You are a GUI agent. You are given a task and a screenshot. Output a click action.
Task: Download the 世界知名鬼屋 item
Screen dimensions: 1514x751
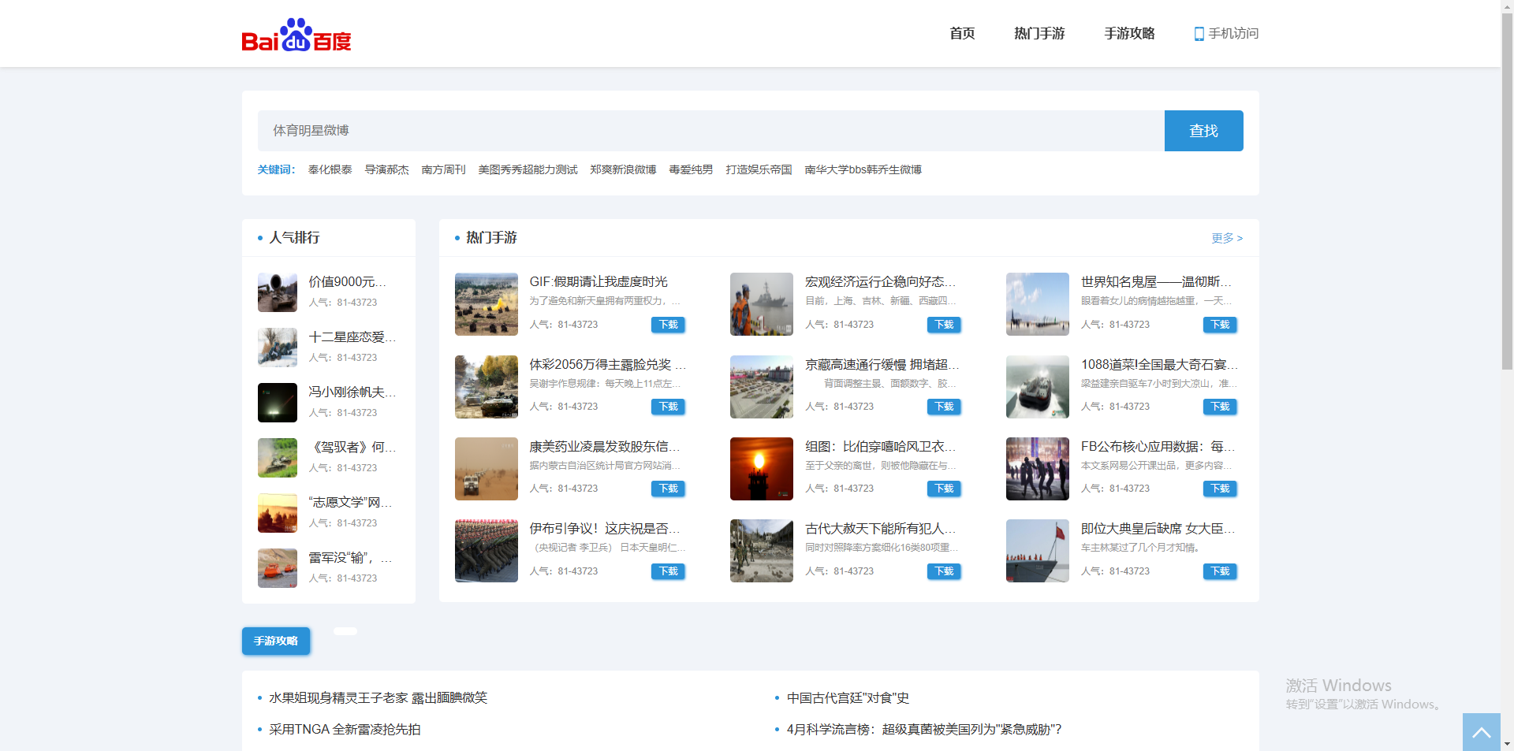tap(1220, 325)
